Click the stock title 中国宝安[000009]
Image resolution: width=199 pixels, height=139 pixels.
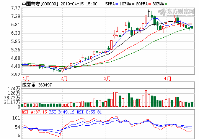40,4
